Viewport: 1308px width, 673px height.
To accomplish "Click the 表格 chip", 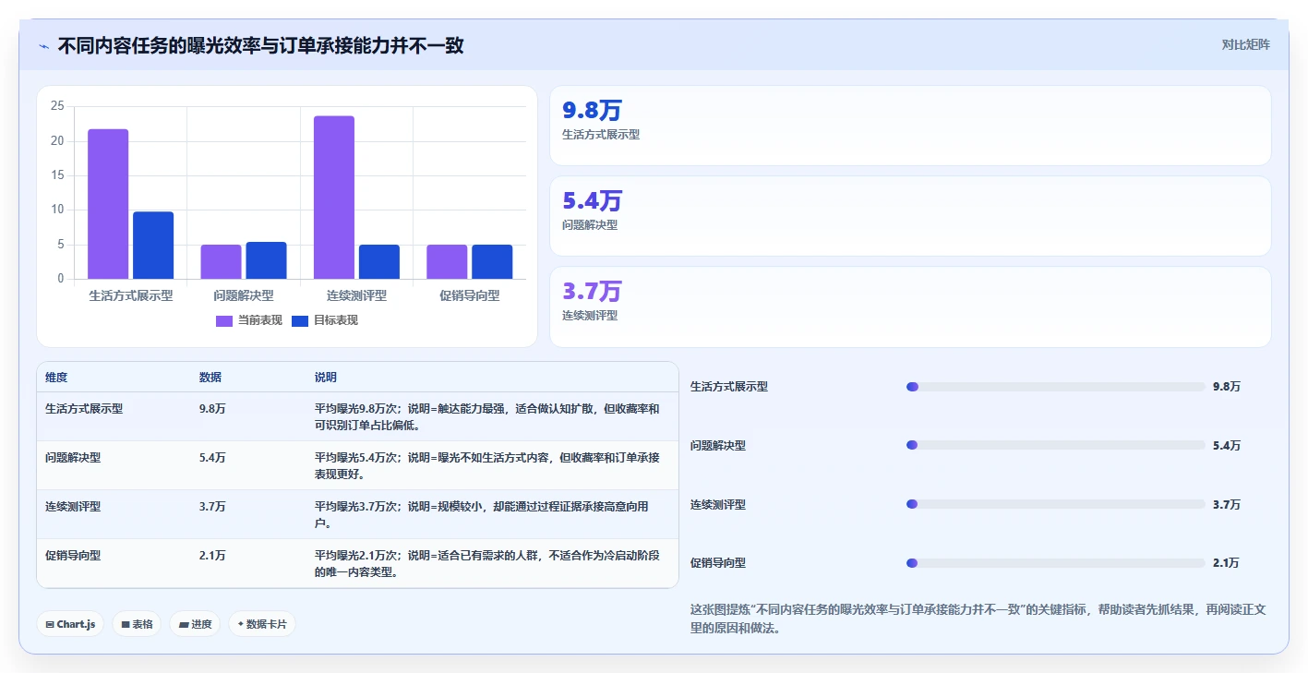I will click(x=137, y=624).
